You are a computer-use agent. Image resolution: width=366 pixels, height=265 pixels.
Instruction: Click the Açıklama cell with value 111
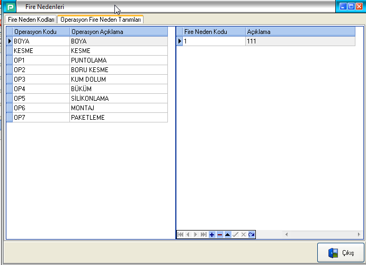click(x=300, y=41)
